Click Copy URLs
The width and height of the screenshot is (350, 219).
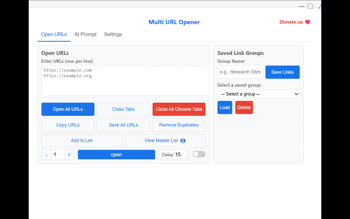click(x=68, y=125)
